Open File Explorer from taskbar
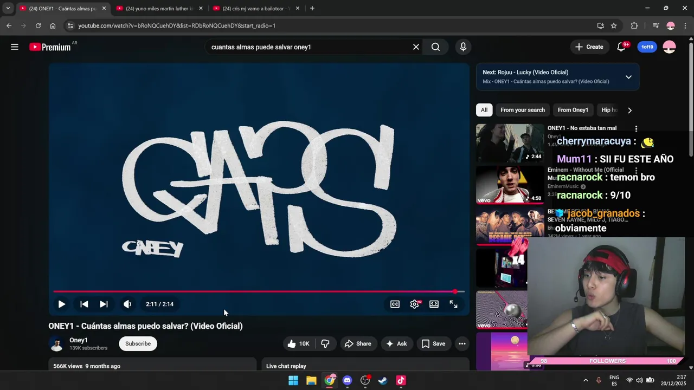The image size is (694, 390). pos(311,380)
